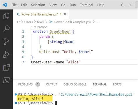This screenshot has width=138, height=109.
Task: Go back with the left arrow
Action: click(x=123, y=5)
